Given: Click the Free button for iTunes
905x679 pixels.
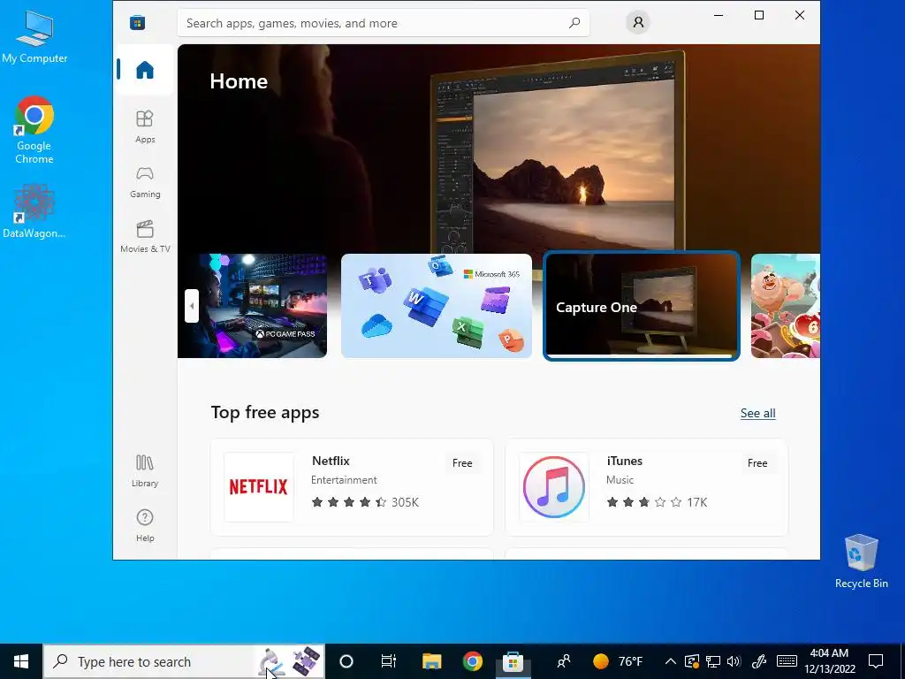Looking at the screenshot, I should point(757,463).
